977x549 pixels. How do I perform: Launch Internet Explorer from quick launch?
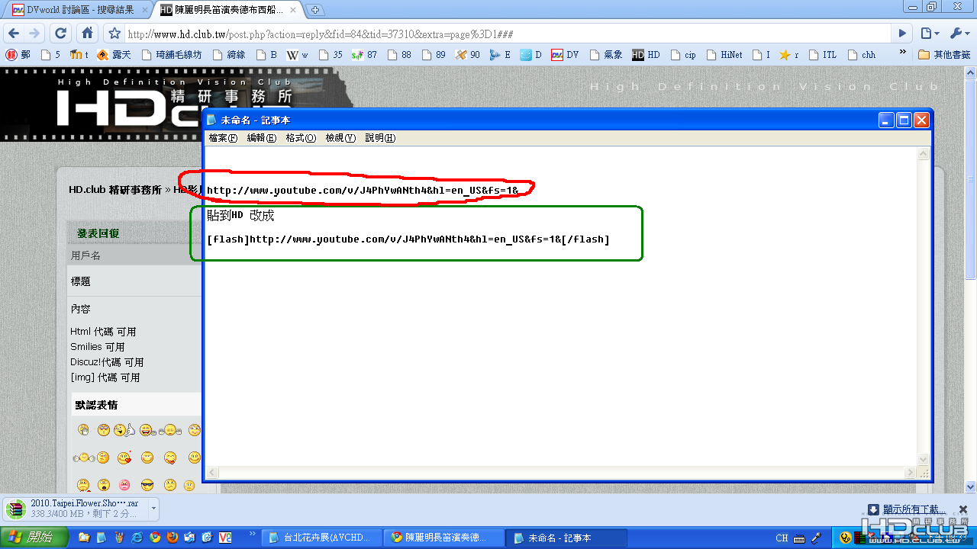[x=137, y=538]
